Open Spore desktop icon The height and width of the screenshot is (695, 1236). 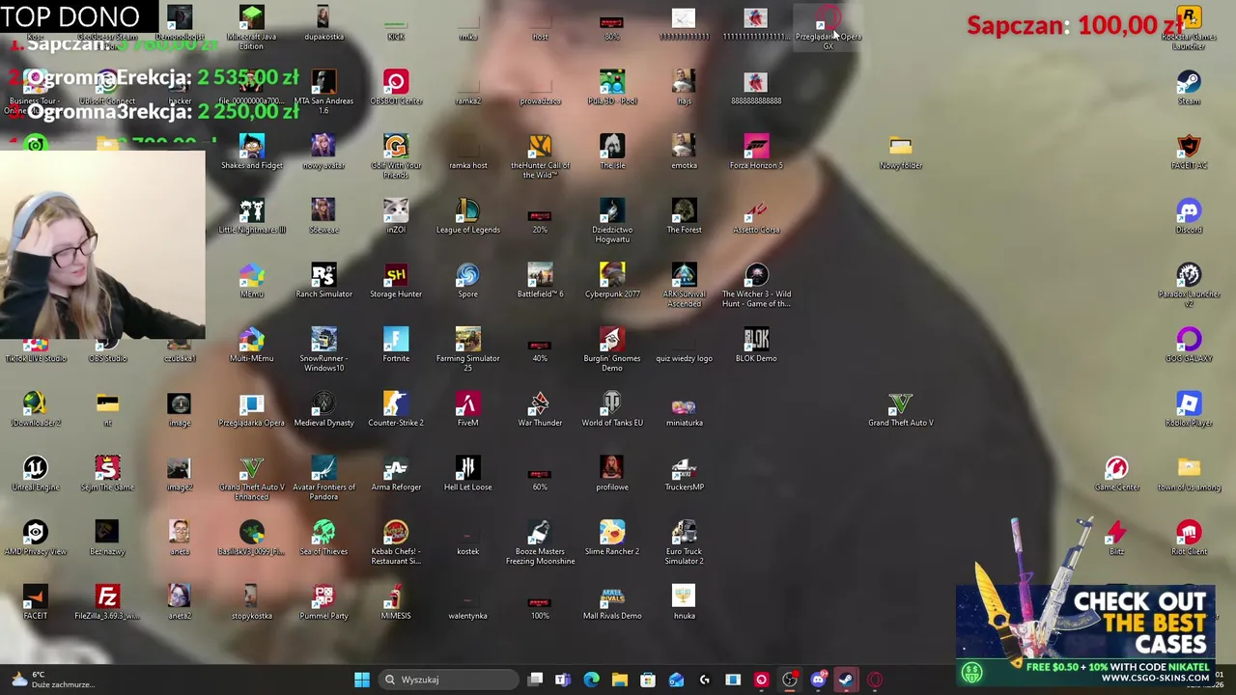pos(467,281)
